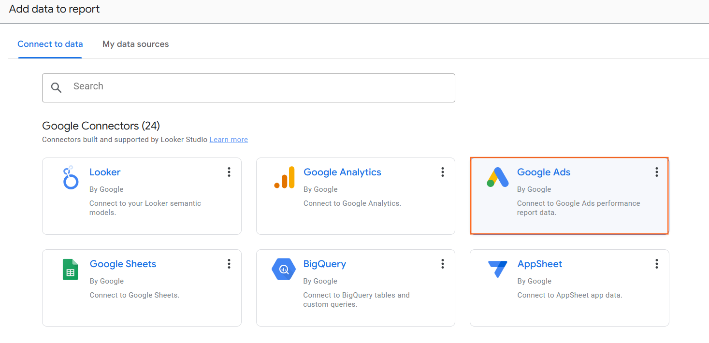Click 'Connect to AppSheet app data.' description
The width and height of the screenshot is (709, 343).
[570, 295]
